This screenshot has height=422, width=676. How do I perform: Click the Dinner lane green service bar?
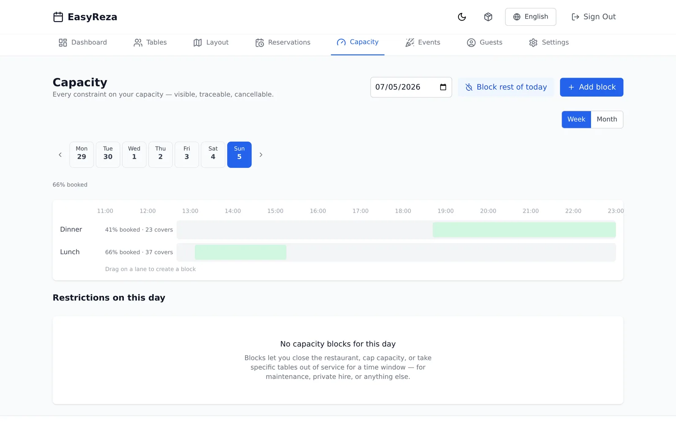click(524, 230)
